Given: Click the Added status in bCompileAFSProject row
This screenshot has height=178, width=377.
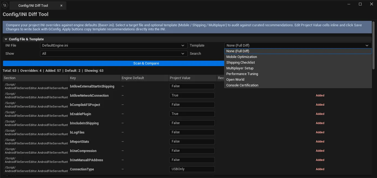Looking at the screenshot, I should pyautogui.click(x=320, y=105).
